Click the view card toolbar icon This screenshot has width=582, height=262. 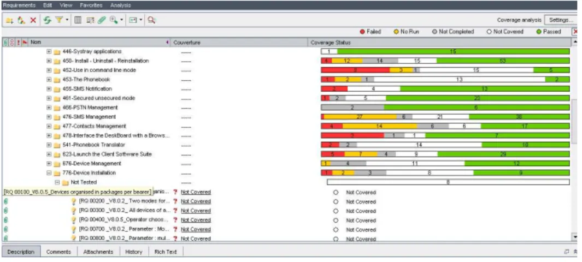click(133, 20)
